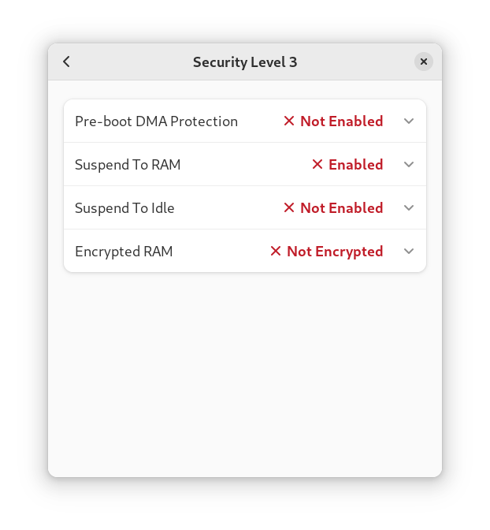Image resolution: width=490 pixels, height=530 pixels.
Task: Click the empty area below the list
Action: coord(245,371)
